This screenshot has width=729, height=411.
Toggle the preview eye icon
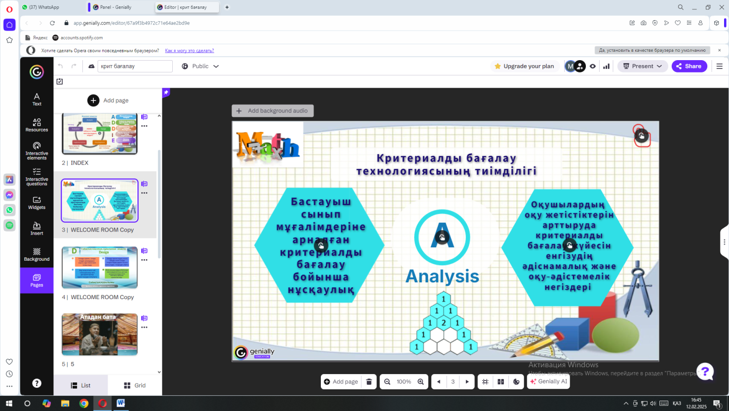pyautogui.click(x=593, y=66)
